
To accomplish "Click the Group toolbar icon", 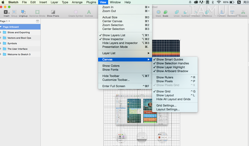I will 14,12.
